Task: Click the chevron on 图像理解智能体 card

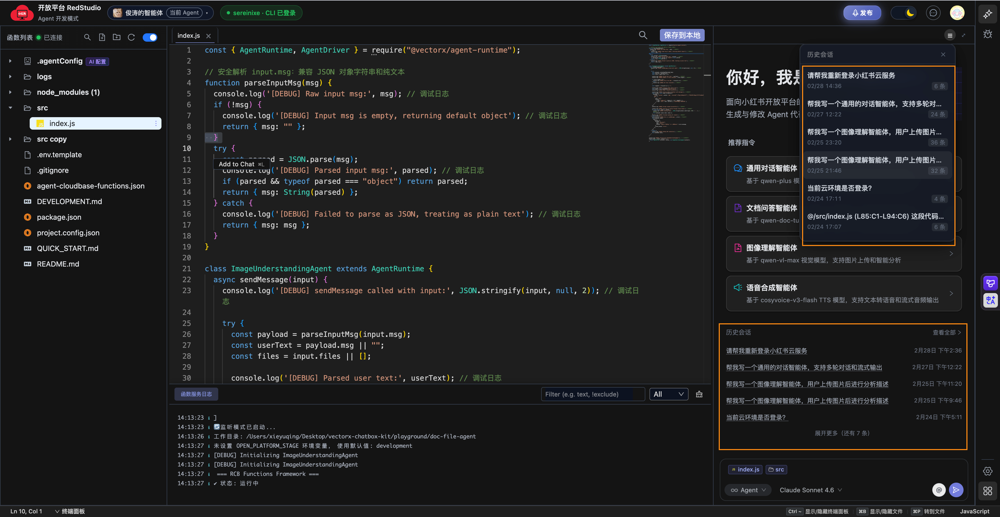Action: coord(951,254)
